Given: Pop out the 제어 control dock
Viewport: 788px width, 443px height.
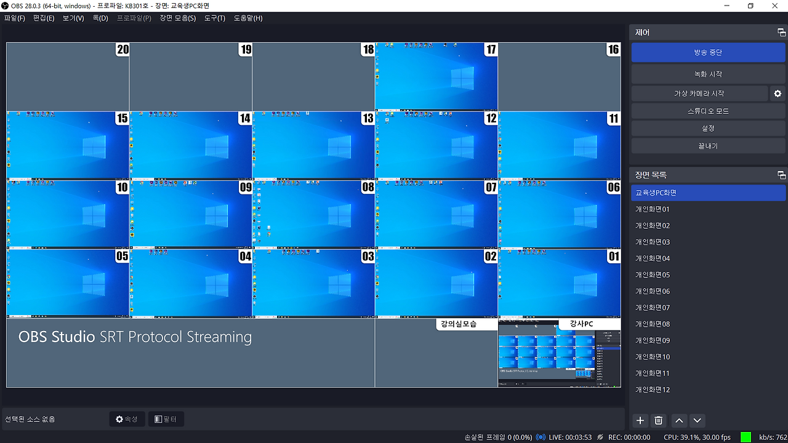Looking at the screenshot, I should pyautogui.click(x=782, y=31).
